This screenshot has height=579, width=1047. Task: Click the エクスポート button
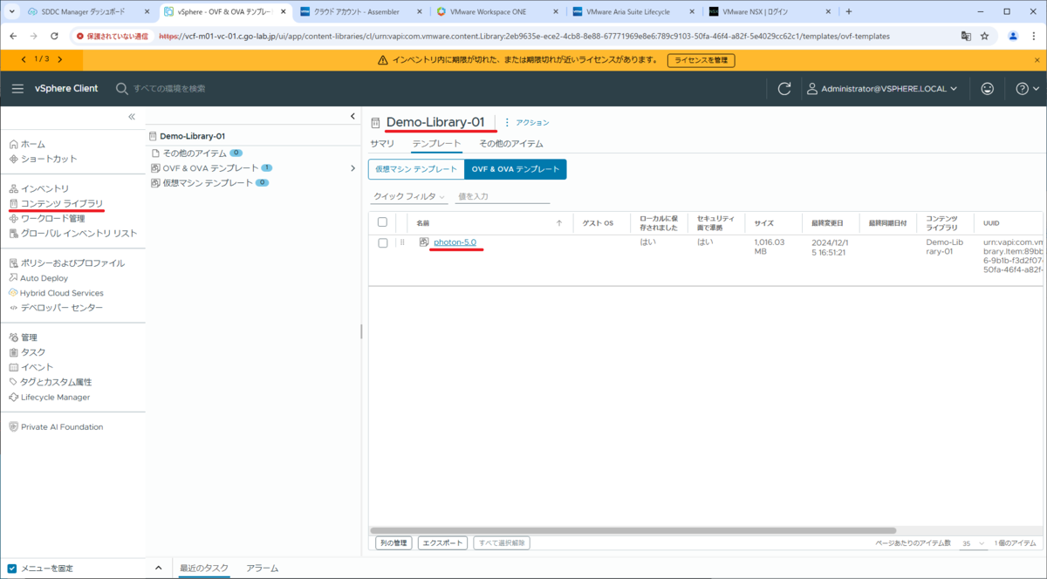(x=442, y=543)
